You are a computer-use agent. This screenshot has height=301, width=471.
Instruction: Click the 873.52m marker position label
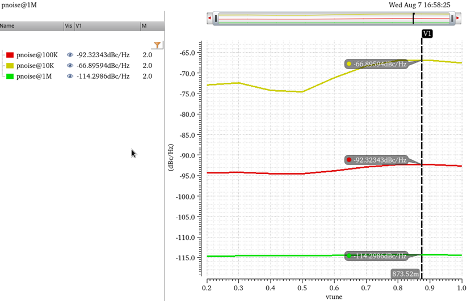pos(406,274)
